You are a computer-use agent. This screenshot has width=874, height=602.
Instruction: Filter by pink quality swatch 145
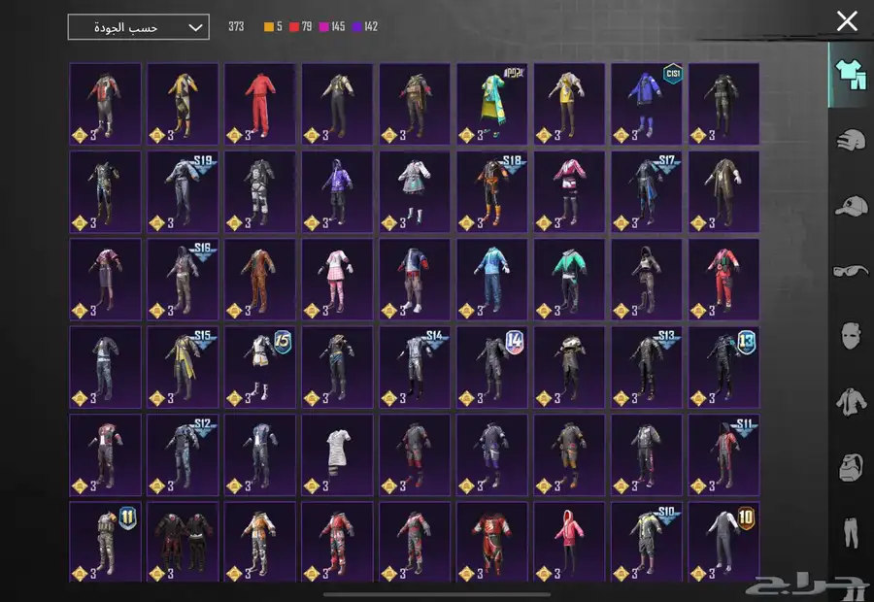click(x=332, y=27)
